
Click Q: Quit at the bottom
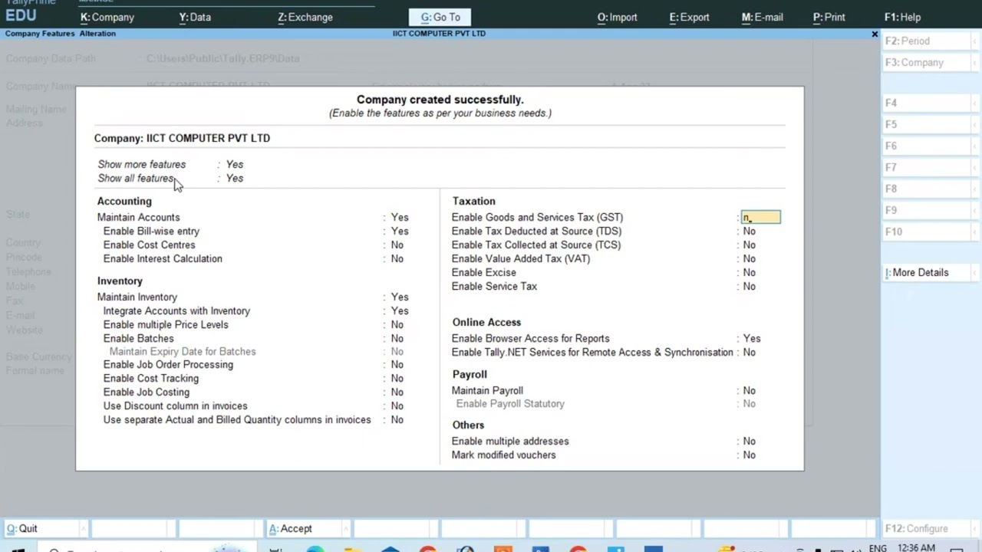pyautogui.click(x=44, y=528)
